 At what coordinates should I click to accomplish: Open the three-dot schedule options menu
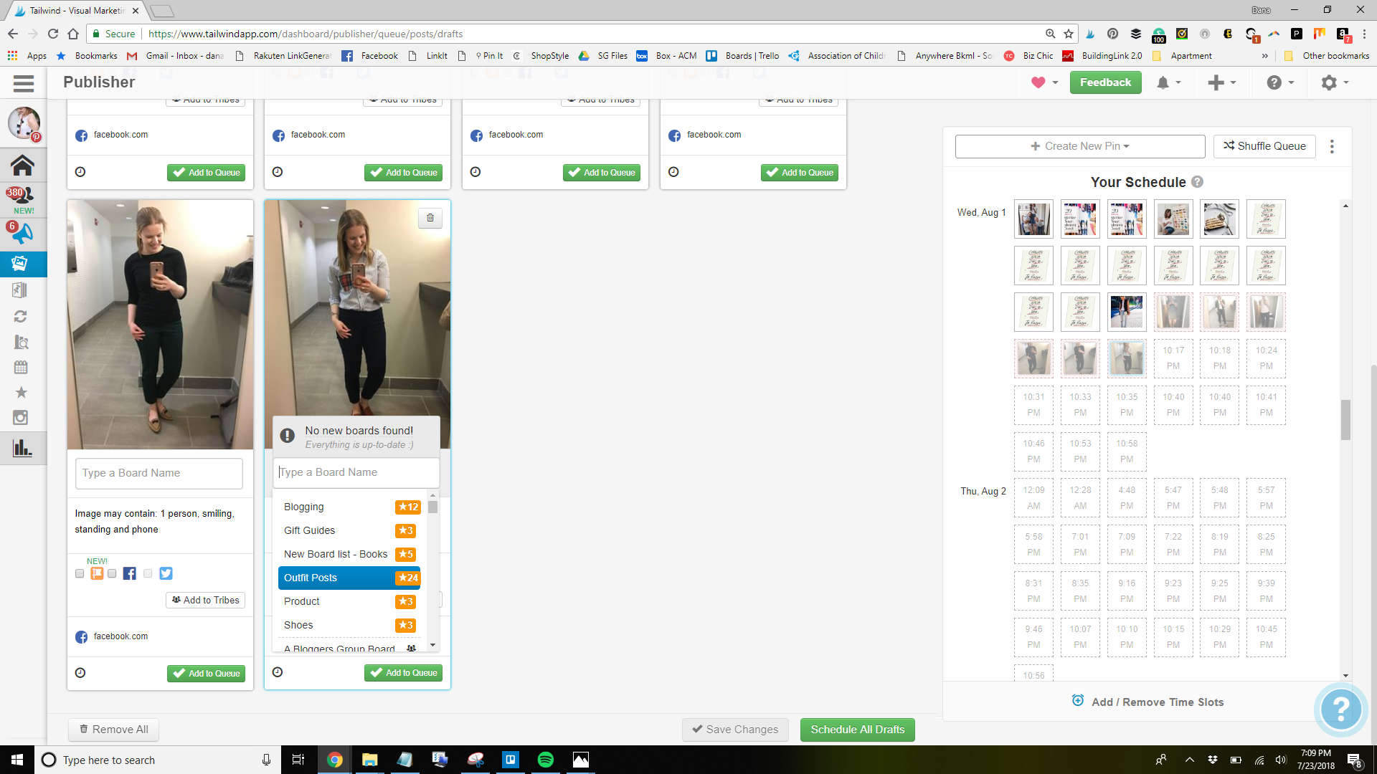(x=1332, y=146)
